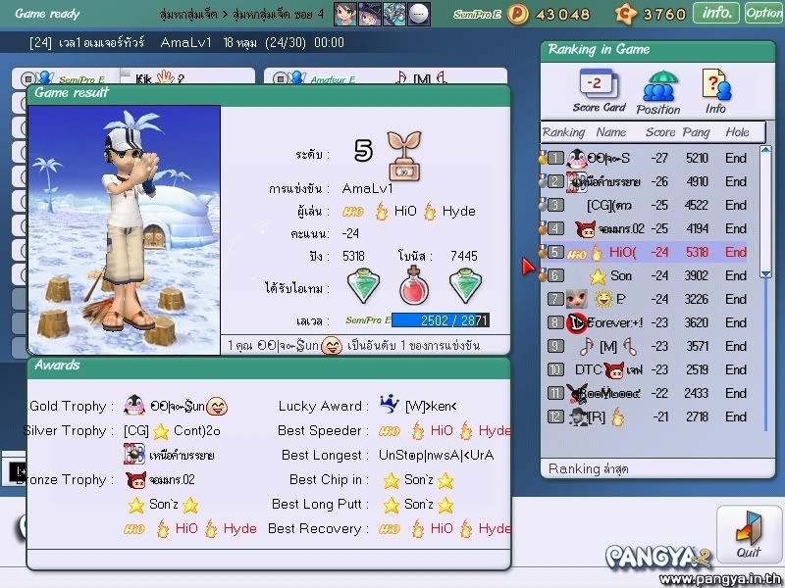Click the AmaLv1 competition value in Game result

coord(367,188)
